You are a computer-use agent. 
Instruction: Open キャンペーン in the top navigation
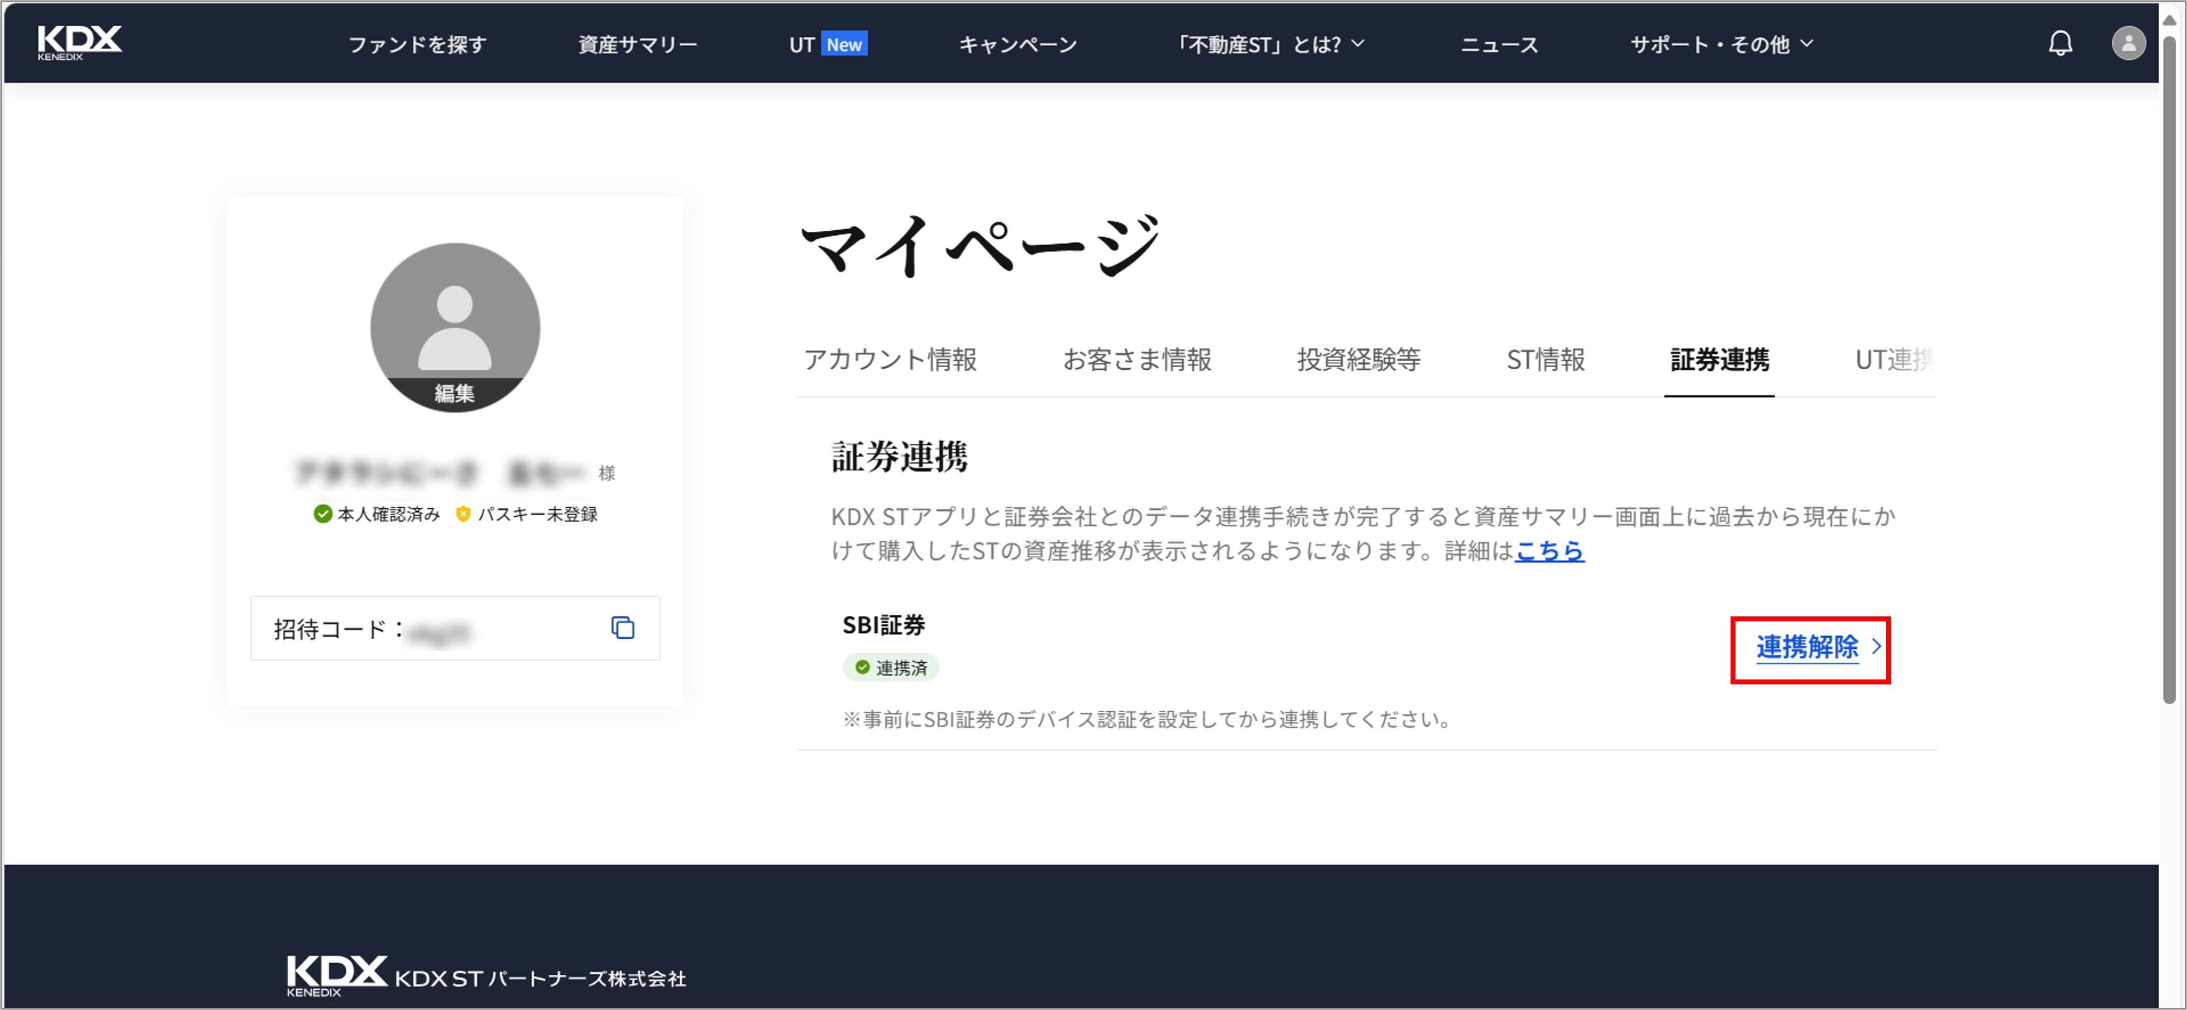1018,44
